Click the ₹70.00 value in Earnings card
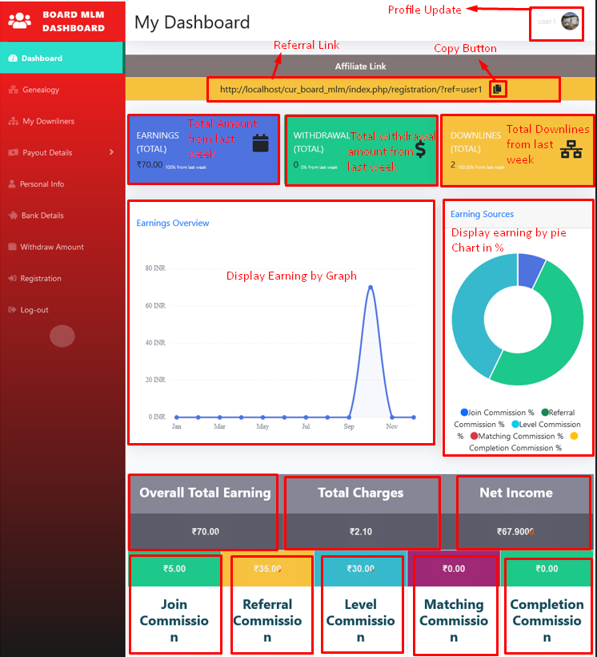Image resolution: width=597 pixels, height=657 pixels. click(150, 165)
